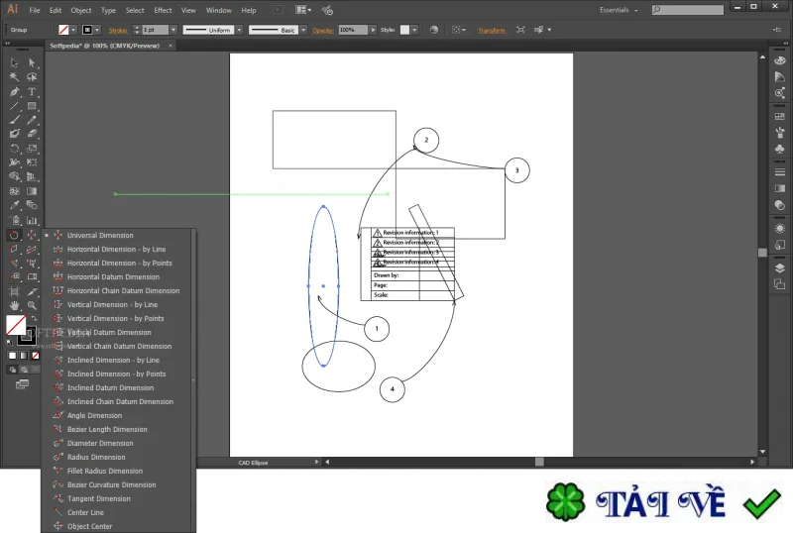Screen dimensions: 793x533
Task: Select the Type tool
Action: click(32, 91)
